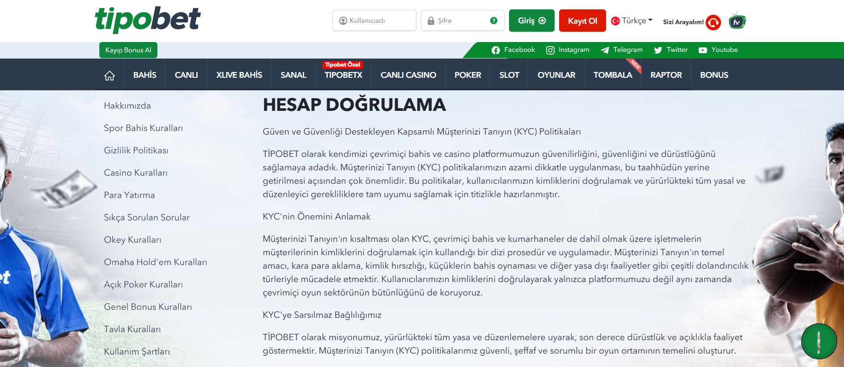Open the green floating chat button

(819, 342)
